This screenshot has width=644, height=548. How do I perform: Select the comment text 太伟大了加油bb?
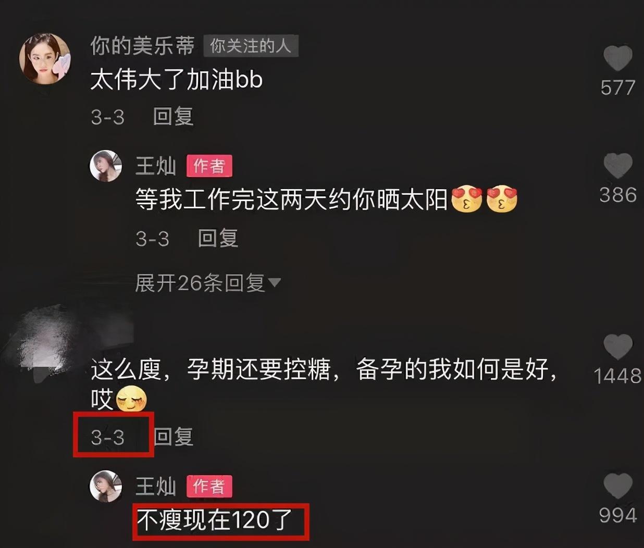click(177, 80)
